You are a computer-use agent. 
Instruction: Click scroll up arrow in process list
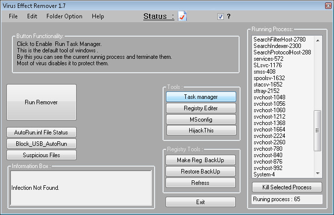coord(318,40)
